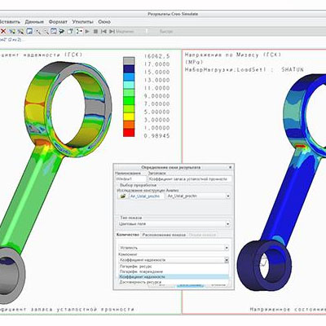This screenshot has width=326, height=326.
Task: Select the Количество tab
Action: pos(127,235)
